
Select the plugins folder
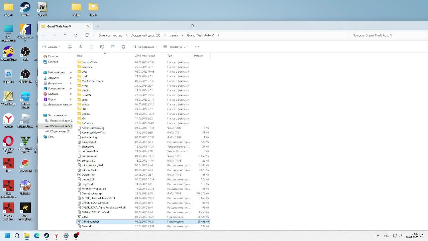(86, 90)
